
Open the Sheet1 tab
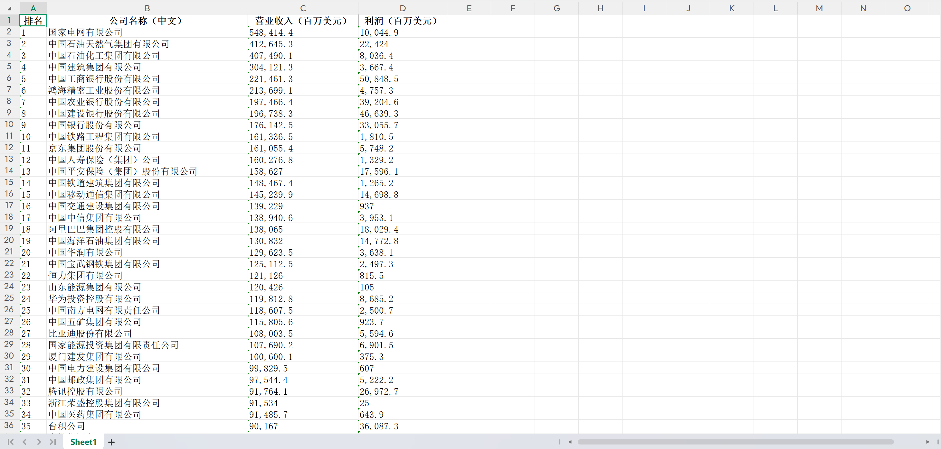[x=83, y=442]
